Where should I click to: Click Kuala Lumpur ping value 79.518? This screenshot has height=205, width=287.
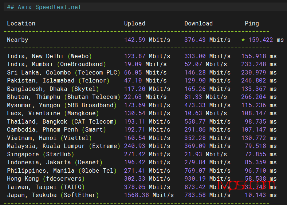click(x=255, y=146)
